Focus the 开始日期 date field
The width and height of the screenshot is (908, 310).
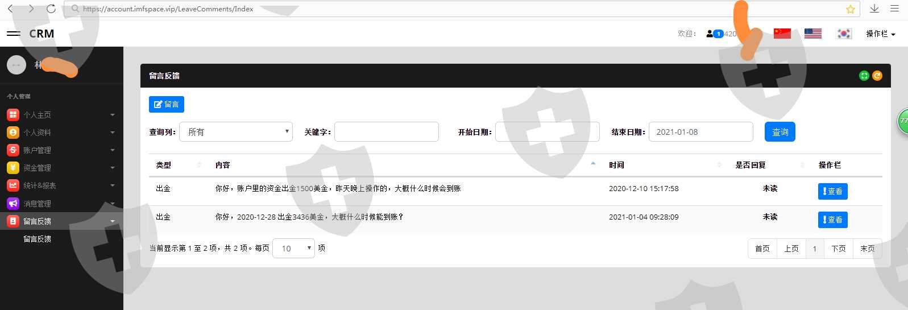548,131
